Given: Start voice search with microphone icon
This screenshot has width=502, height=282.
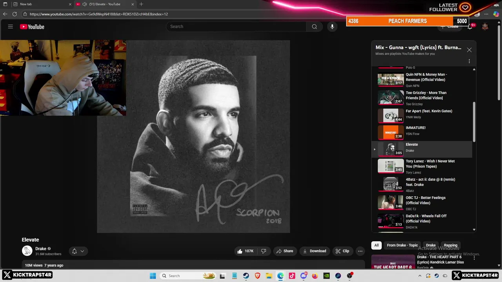Looking at the screenshot, I should [x=332, y=27].
